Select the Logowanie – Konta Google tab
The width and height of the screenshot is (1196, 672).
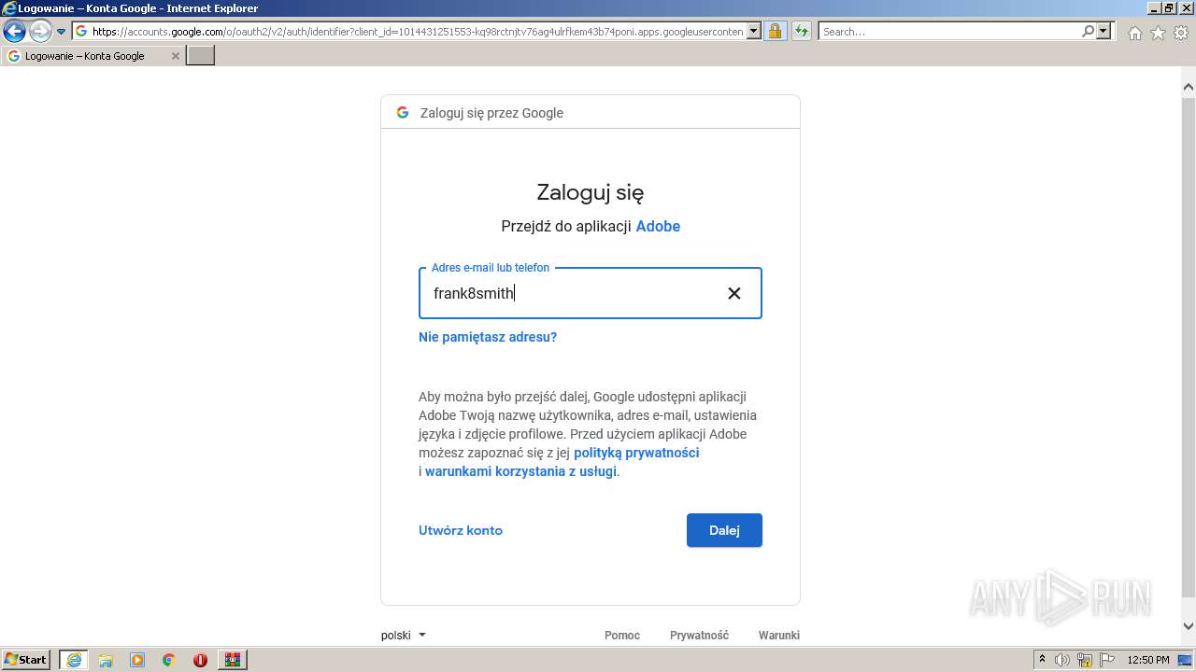[93, 56]
